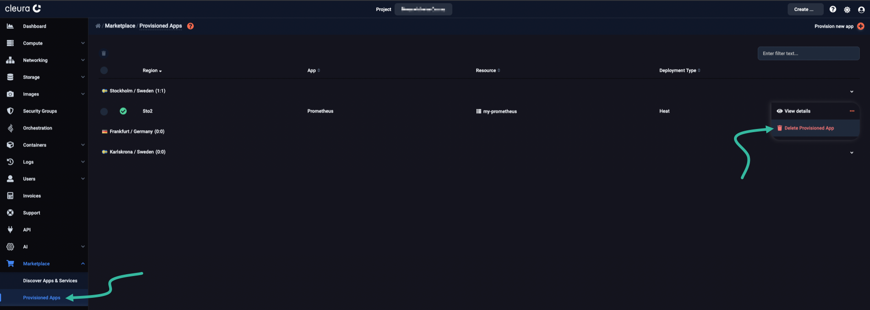Screen dimensions: 870x310
Task: Click the breadcrumb home icon
Action: 98,26
